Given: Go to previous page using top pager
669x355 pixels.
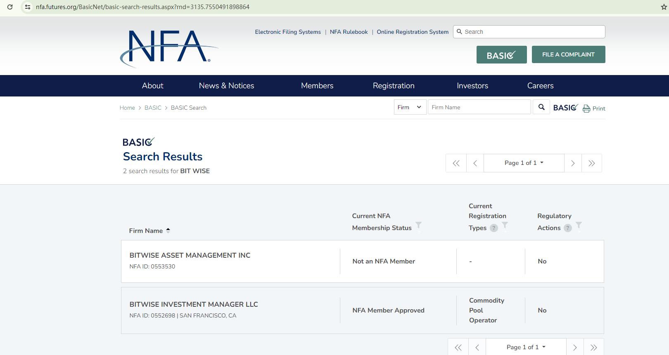Looking at the screenshot, I should click(x=475, y=163).
